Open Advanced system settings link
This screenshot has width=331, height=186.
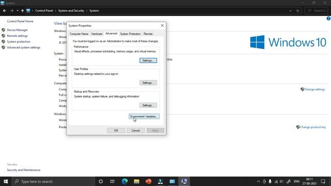coord(24,48)
